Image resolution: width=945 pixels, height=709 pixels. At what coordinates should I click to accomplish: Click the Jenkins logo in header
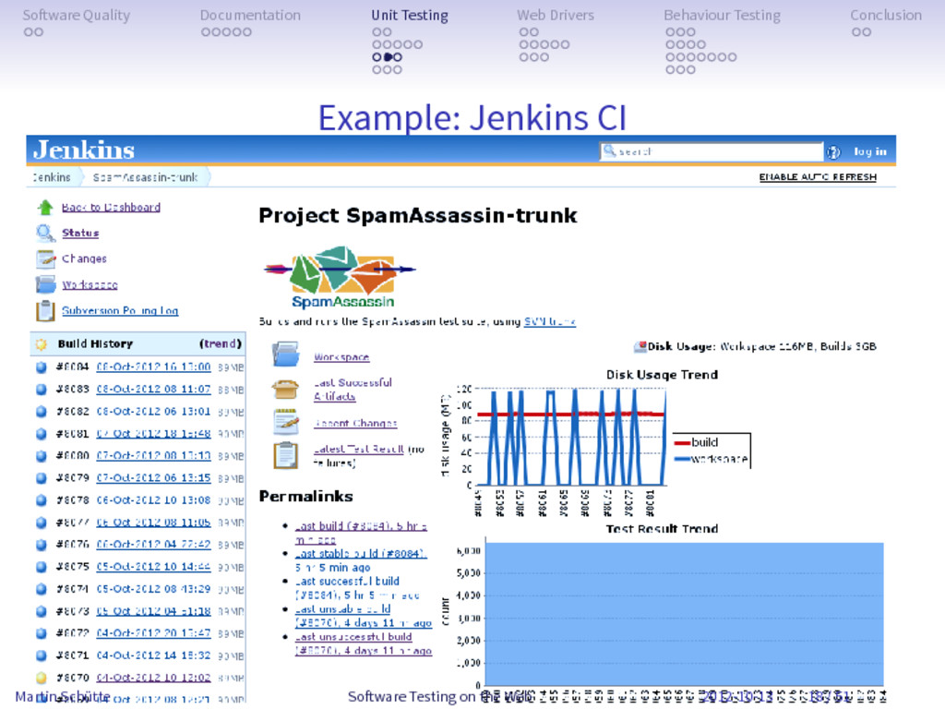pos(84,150)
